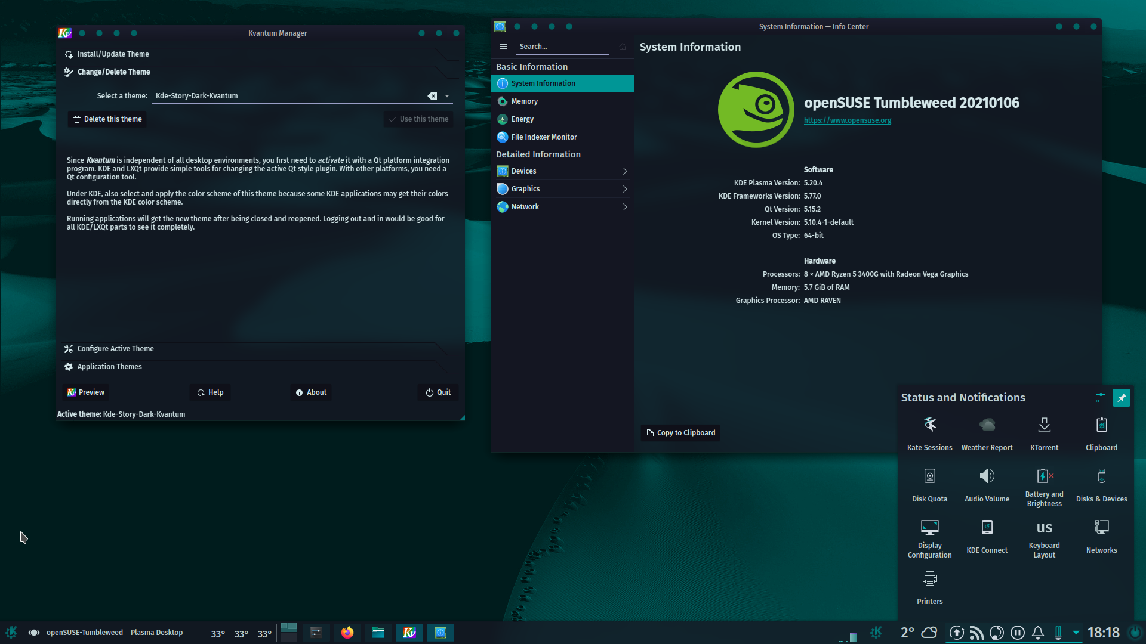Viewport: 1146px width, 644px height.
Task: Open Disk Quota in Status and Notifications
Action: 929,485
